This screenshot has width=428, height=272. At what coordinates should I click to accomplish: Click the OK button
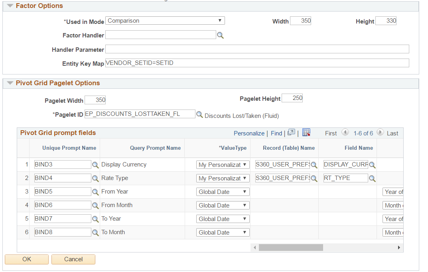coord(26,259)
